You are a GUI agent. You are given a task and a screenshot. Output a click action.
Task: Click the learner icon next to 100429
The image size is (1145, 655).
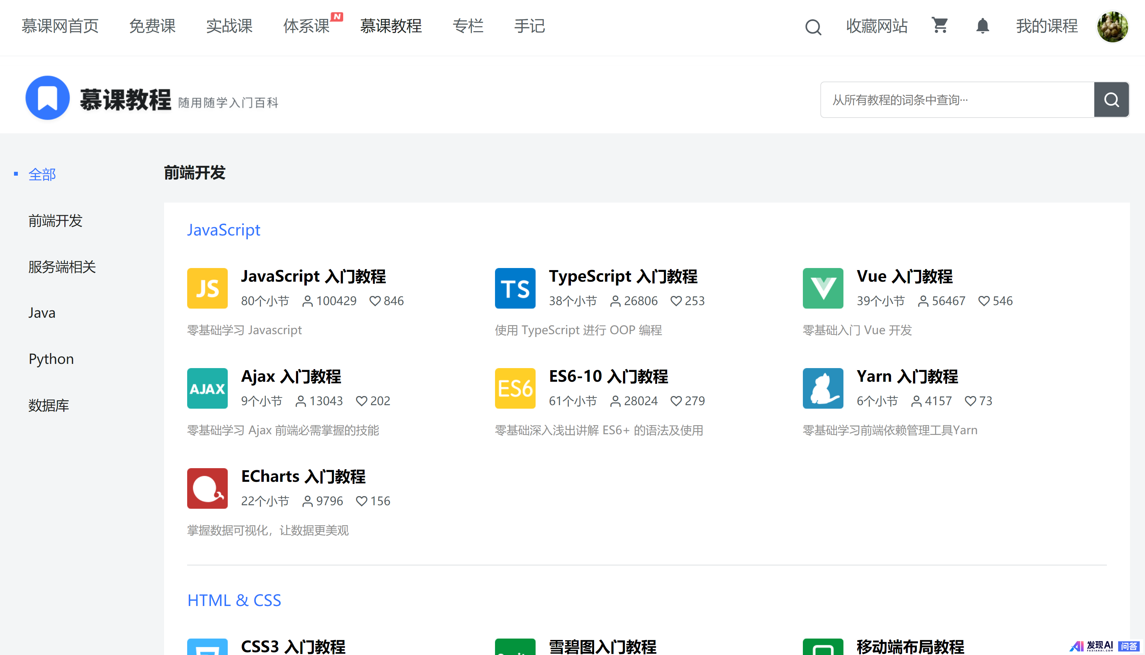coord(307,301)
